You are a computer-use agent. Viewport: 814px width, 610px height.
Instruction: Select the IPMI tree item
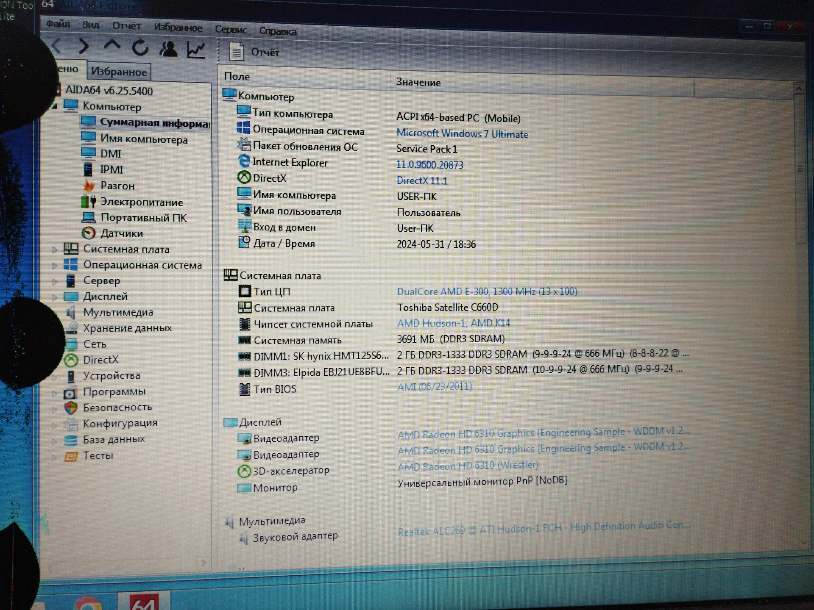pyautogui.click(x=112, y=169)
